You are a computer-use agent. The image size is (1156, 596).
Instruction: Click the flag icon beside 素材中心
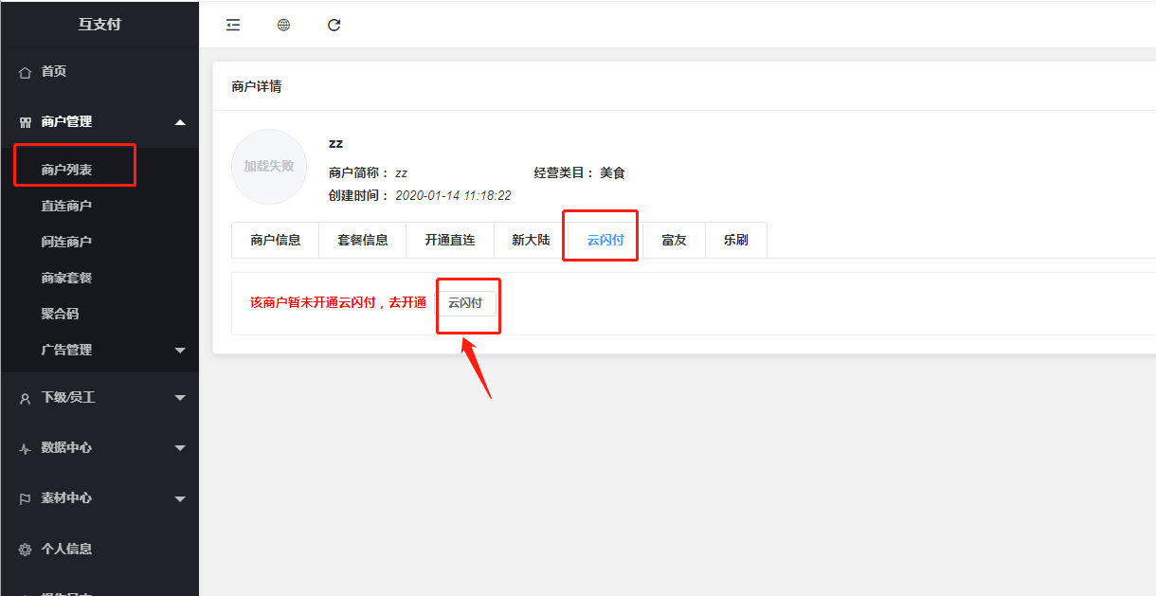(x=26, y=498)
